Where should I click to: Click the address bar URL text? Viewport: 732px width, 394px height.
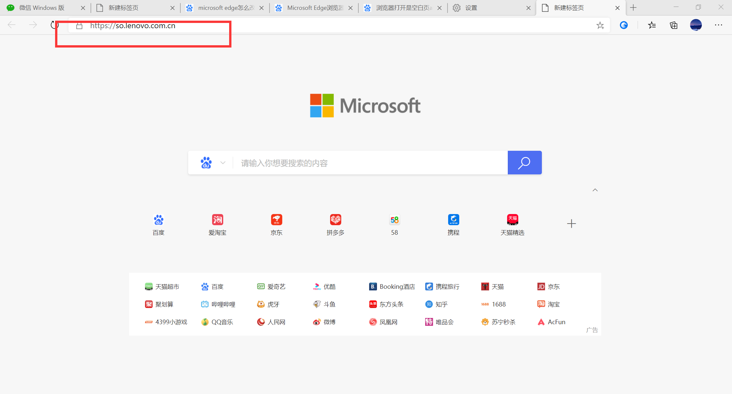tap(133, 26)
